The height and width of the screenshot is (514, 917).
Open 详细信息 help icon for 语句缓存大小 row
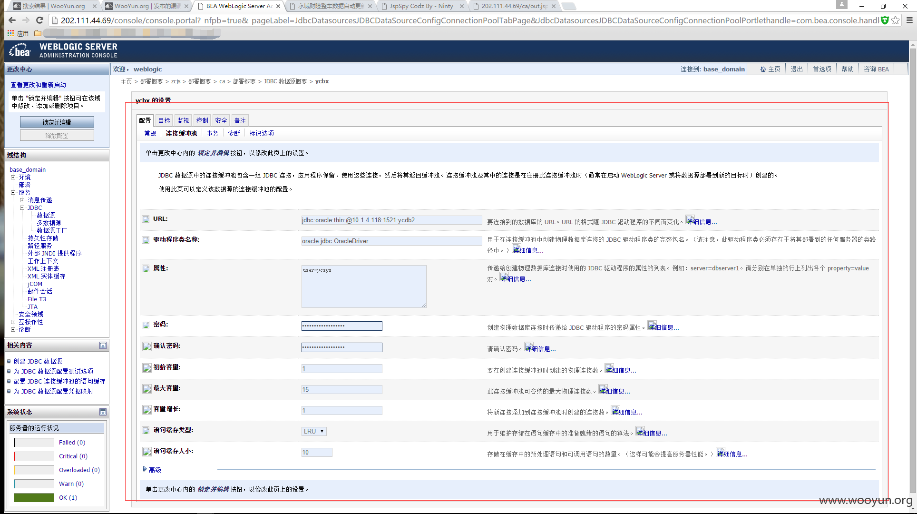(721, 452)
